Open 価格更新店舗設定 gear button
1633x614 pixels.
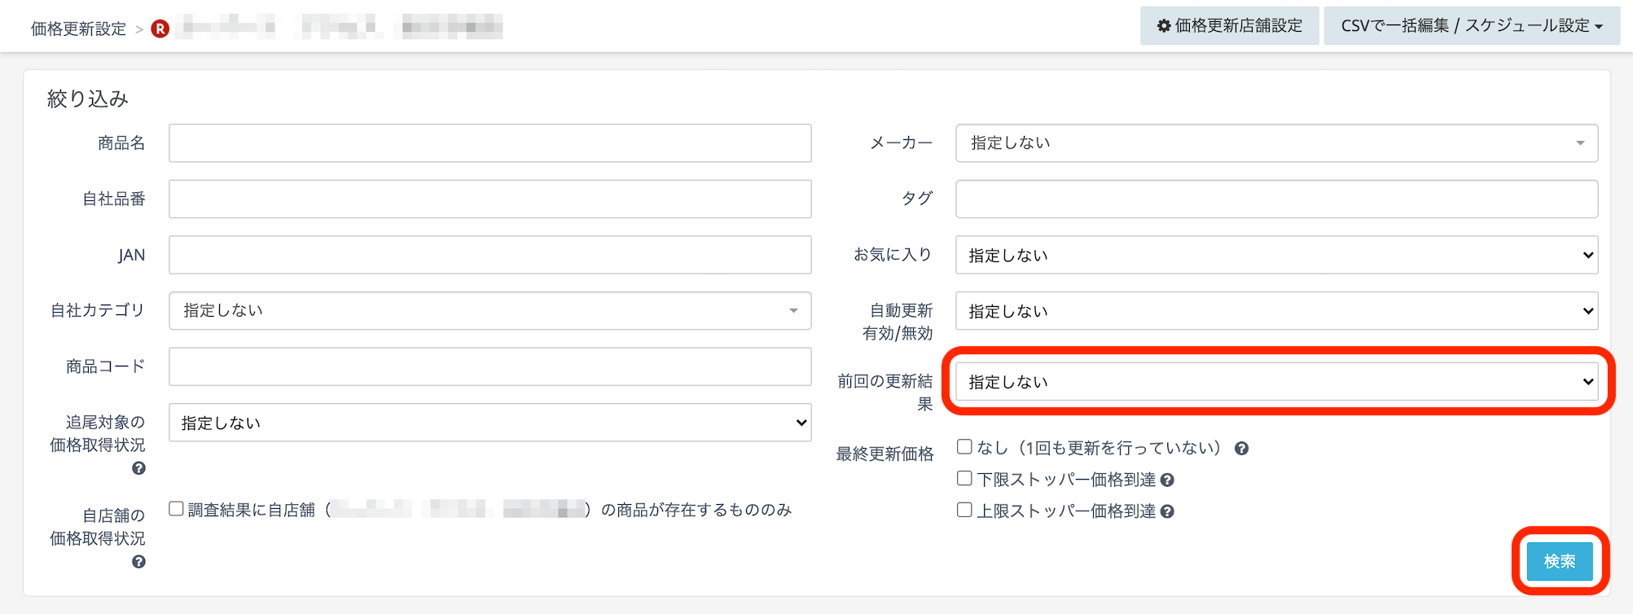tap(1229, 26)
